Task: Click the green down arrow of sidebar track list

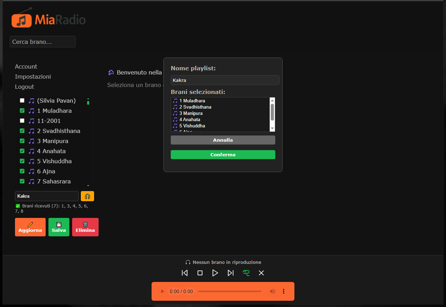Action: click(x=88, y=186)
